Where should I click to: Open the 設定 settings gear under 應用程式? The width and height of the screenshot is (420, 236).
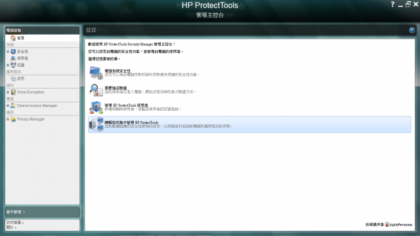pos(13,79)
